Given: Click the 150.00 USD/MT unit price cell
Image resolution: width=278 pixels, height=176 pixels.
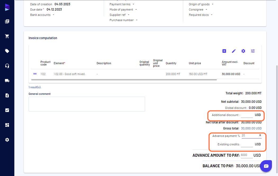Looking at the screenshot, I should [198, 74].
